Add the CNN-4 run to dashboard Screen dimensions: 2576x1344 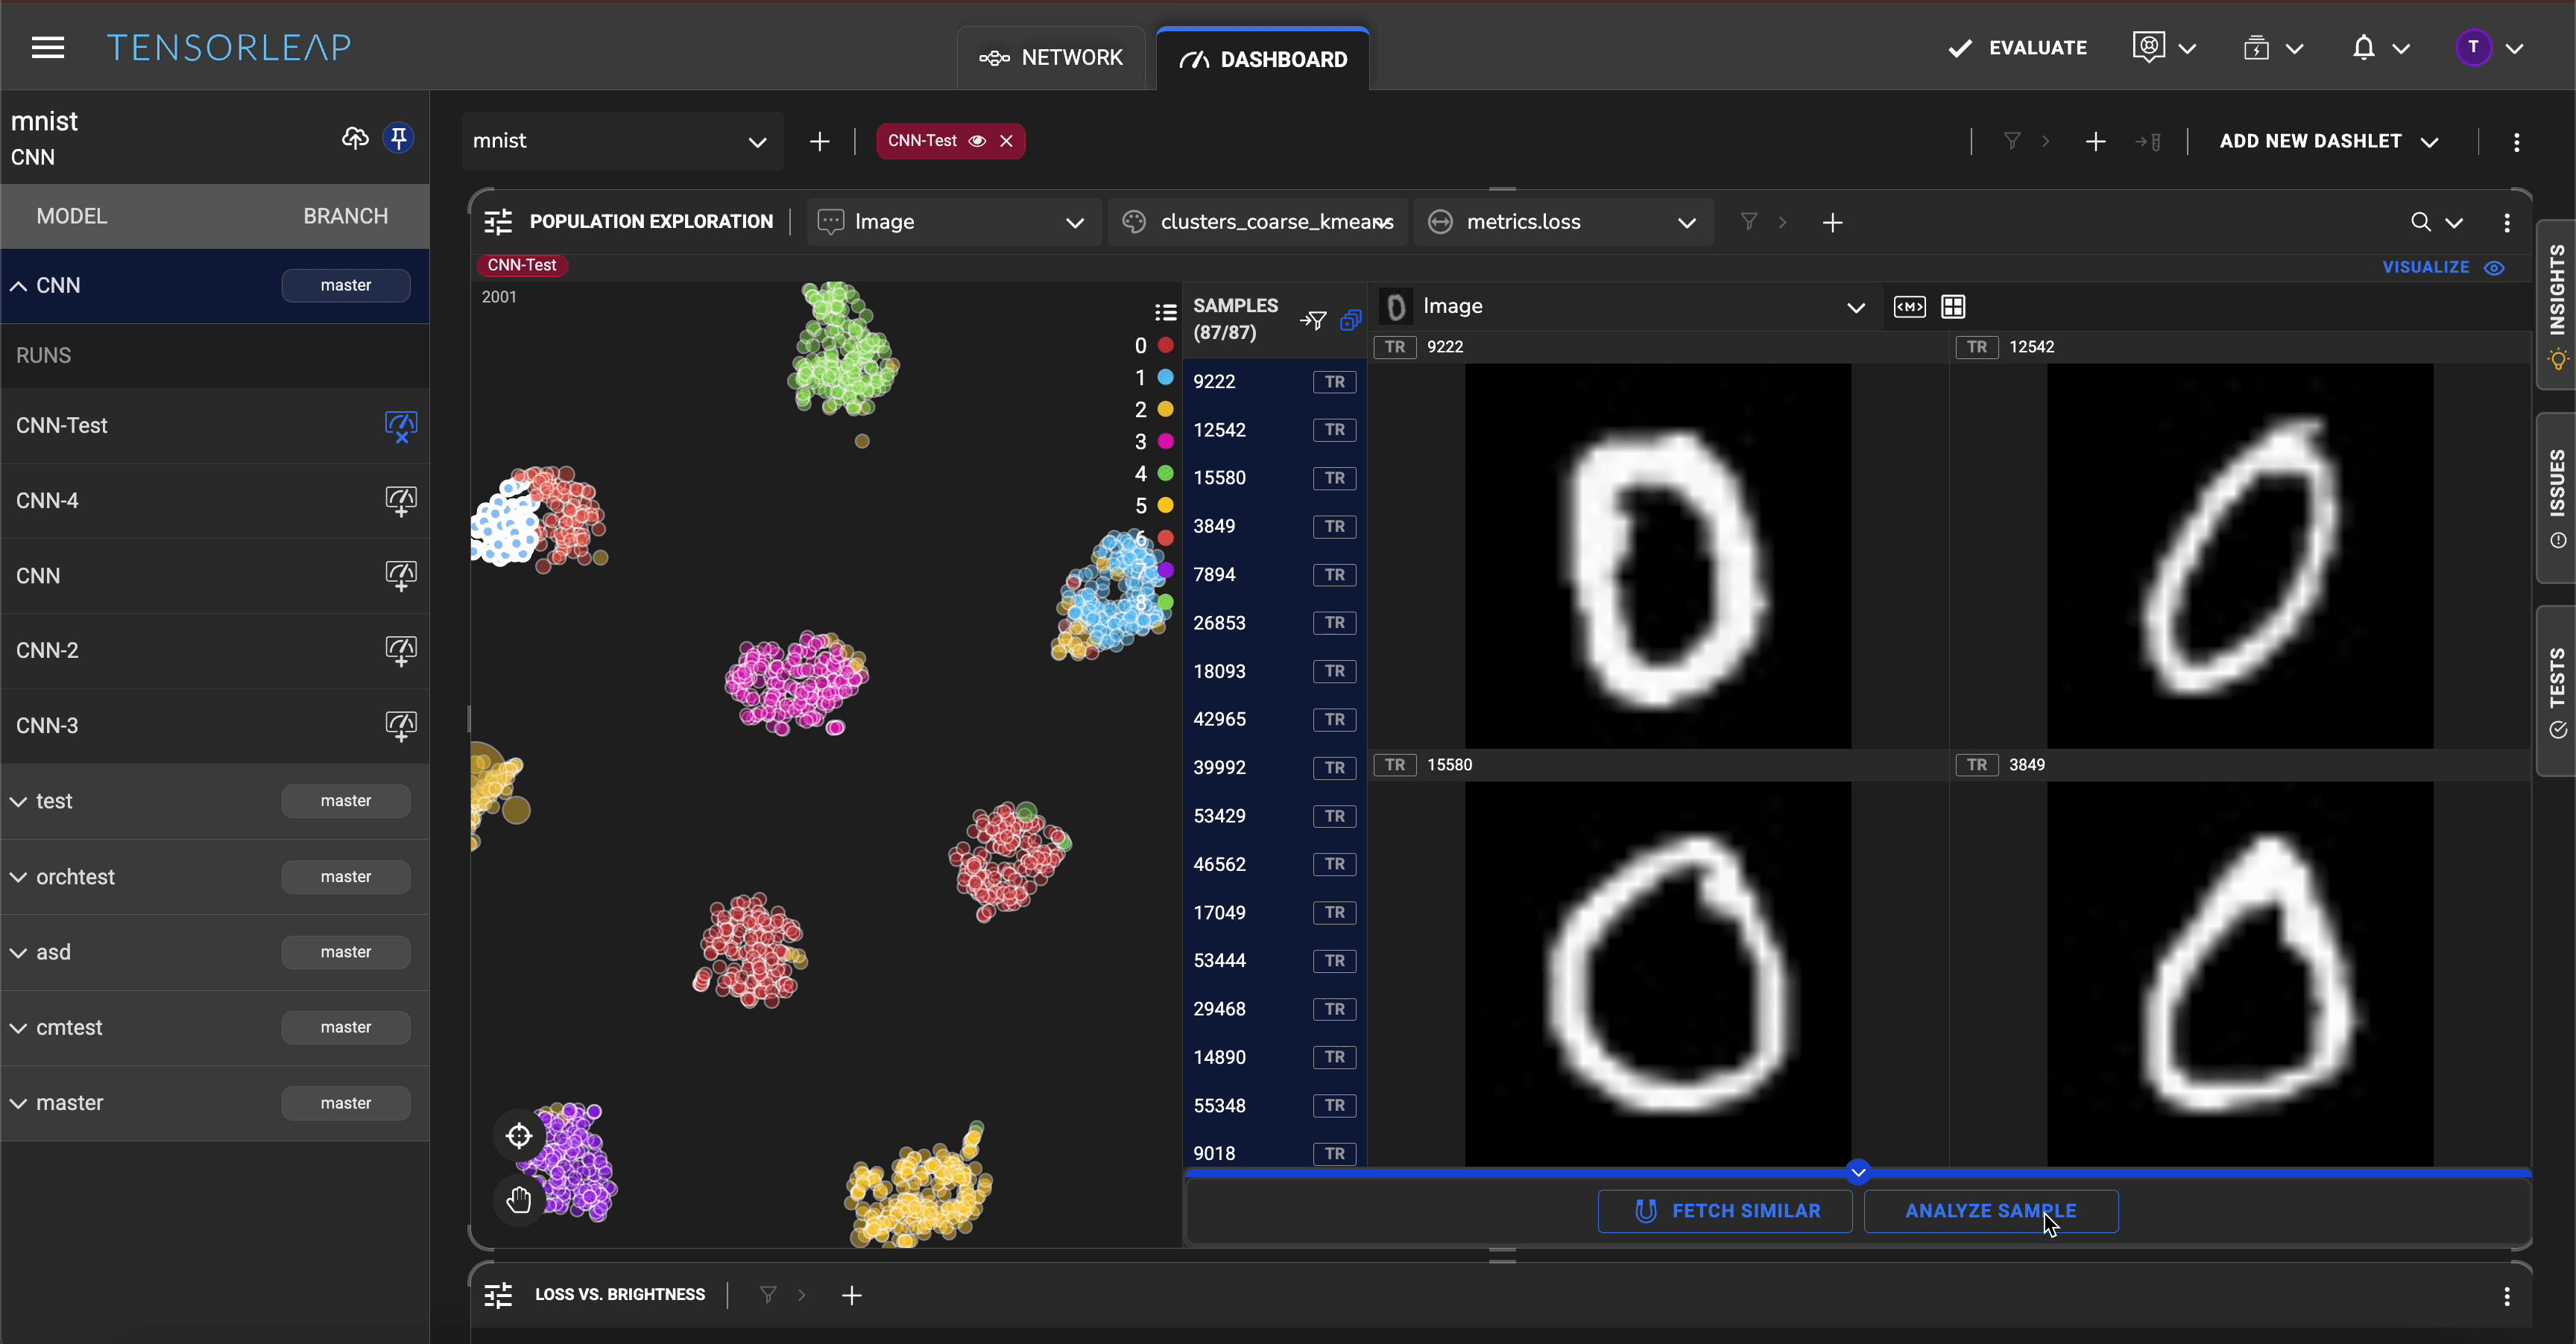(x=400, y=501)
